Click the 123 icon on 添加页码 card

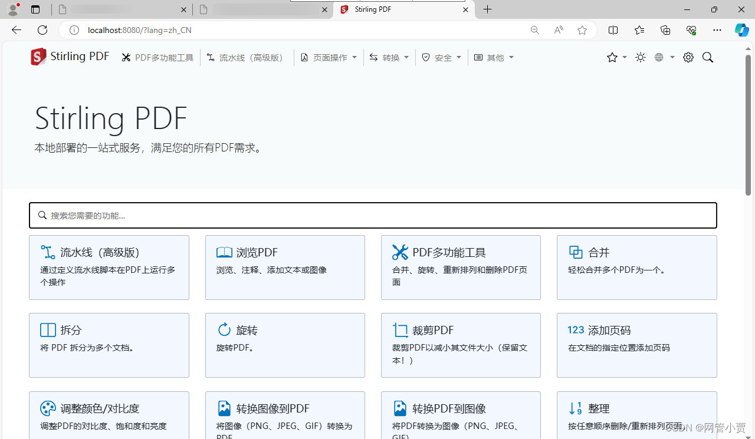pos(576,330)
